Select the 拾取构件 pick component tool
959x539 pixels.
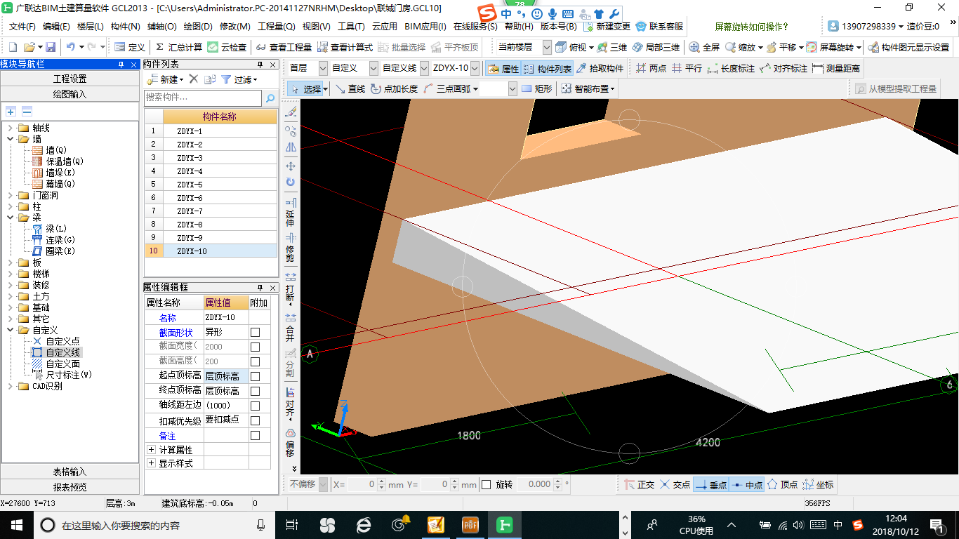click(x=600, y=69)
